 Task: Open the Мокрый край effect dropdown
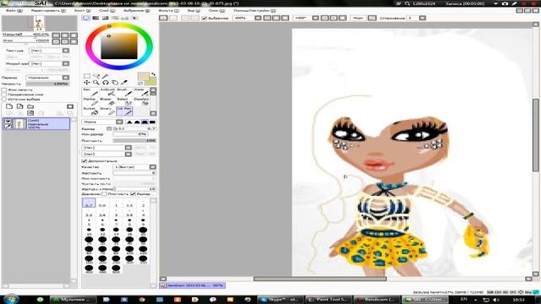coord(66,64)
